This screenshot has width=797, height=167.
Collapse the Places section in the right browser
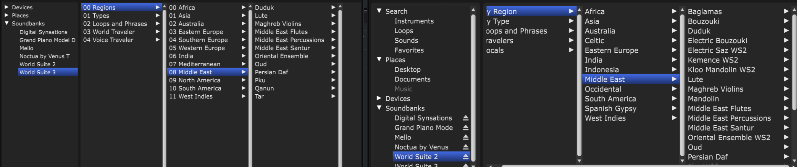[x=379, y=59]
